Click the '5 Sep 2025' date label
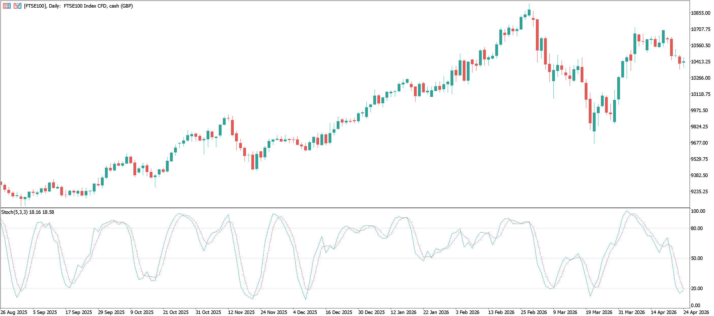Screen dimensions: 714x316 [45, 312]
